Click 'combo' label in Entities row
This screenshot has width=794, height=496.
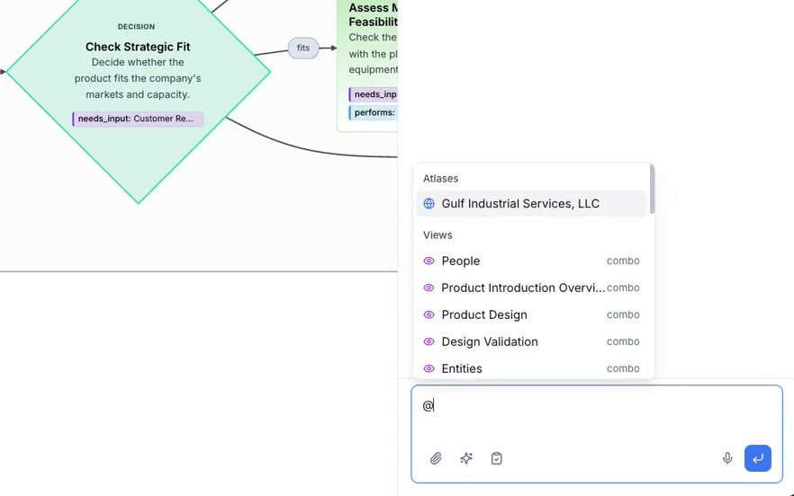click(623, 368)
